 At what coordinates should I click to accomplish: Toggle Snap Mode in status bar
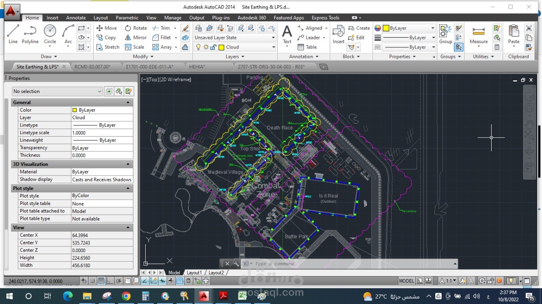93,281
